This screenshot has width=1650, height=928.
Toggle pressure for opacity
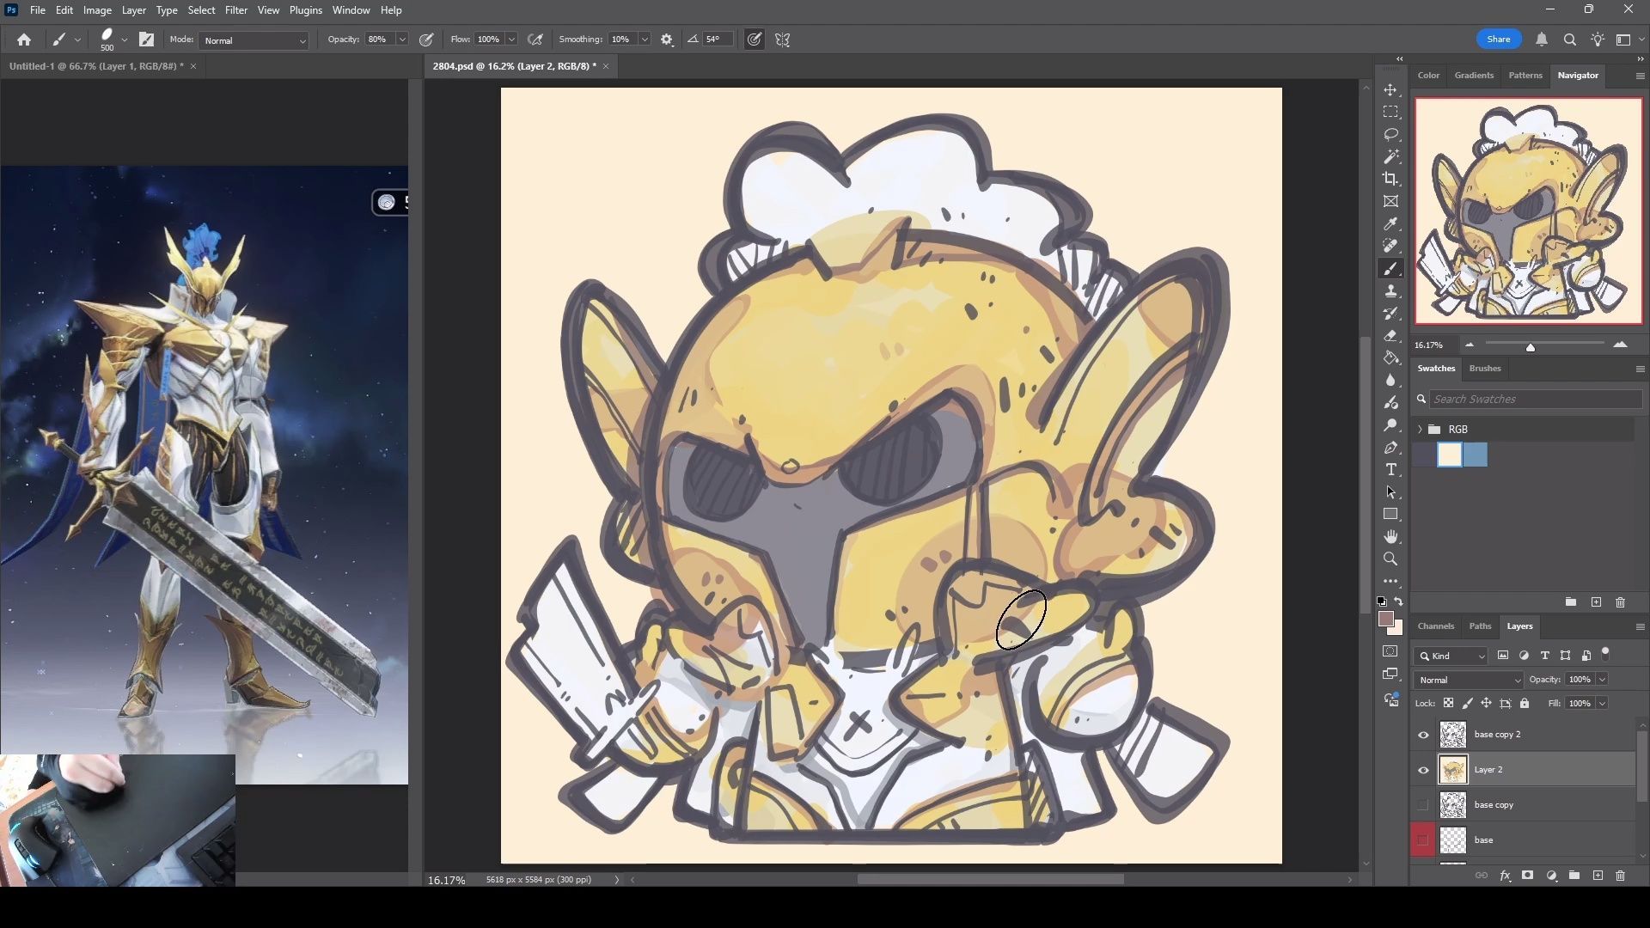point(426,40)
